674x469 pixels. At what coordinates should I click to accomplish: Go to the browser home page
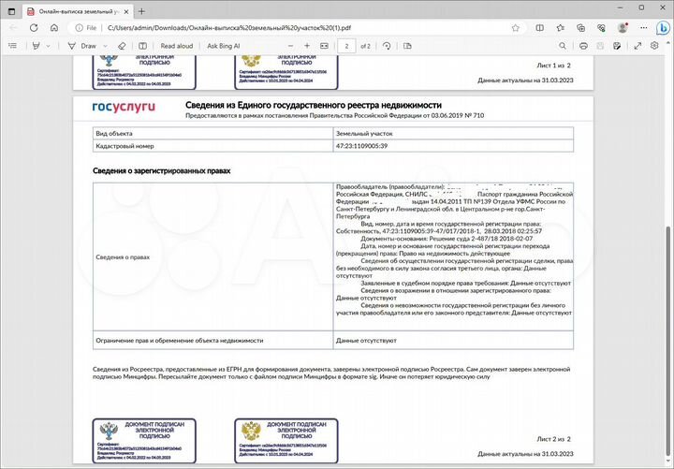[54, 28]
